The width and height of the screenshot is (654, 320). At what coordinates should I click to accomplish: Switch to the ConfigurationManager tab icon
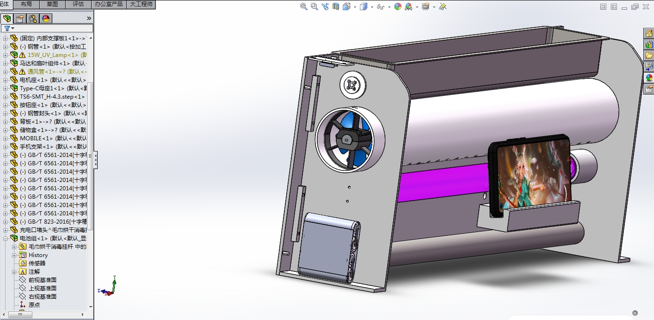[33, 19]
